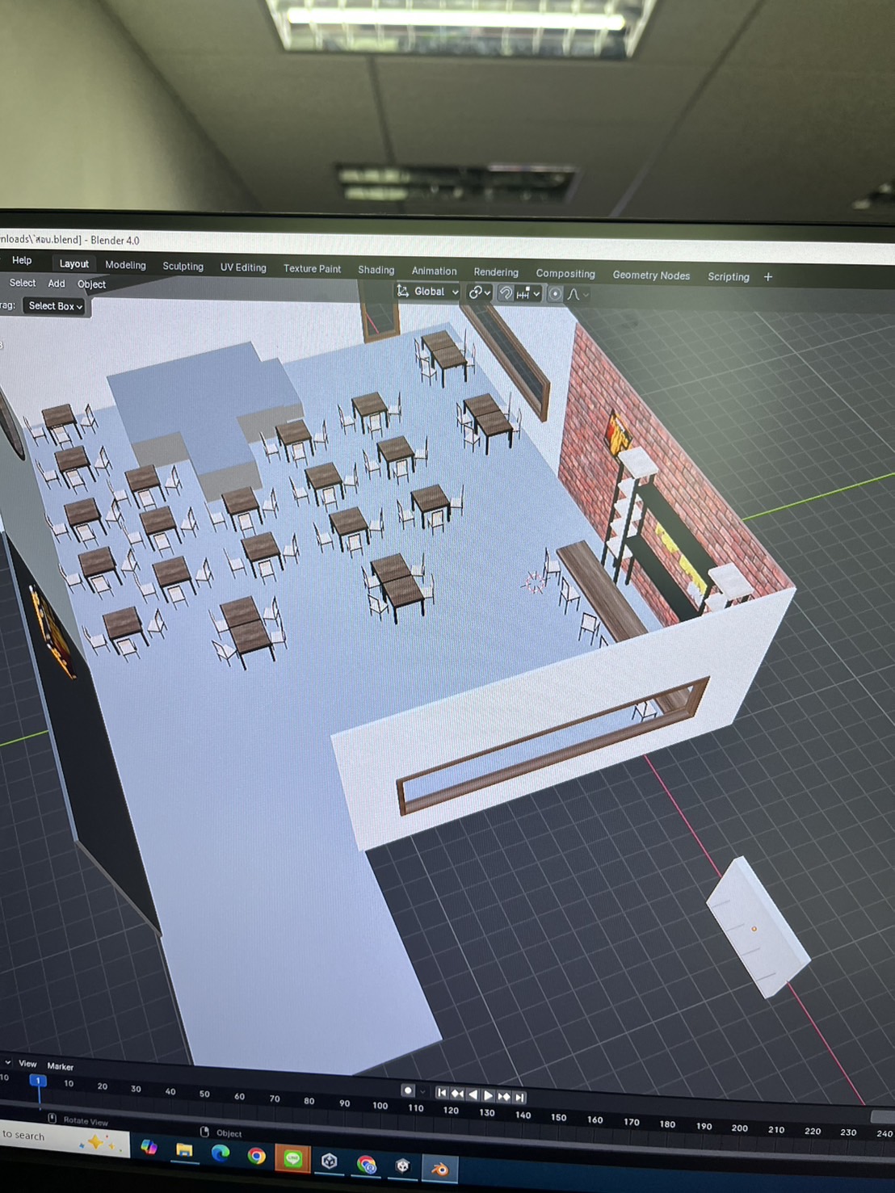895x1193 pixels.
Task: Switch to the Sculpting workspace tab
Action: point(183,267)
